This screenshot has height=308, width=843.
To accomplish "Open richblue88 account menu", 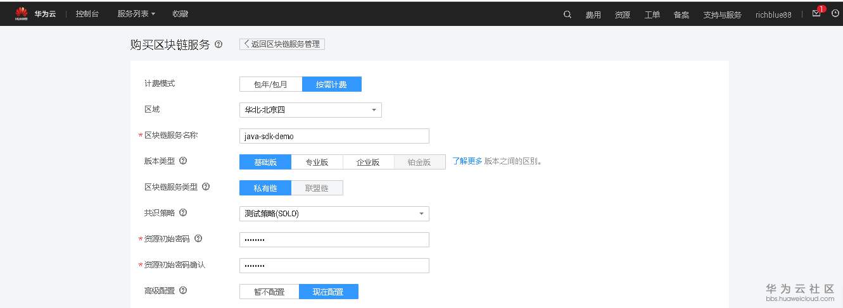I will [773, 15].
